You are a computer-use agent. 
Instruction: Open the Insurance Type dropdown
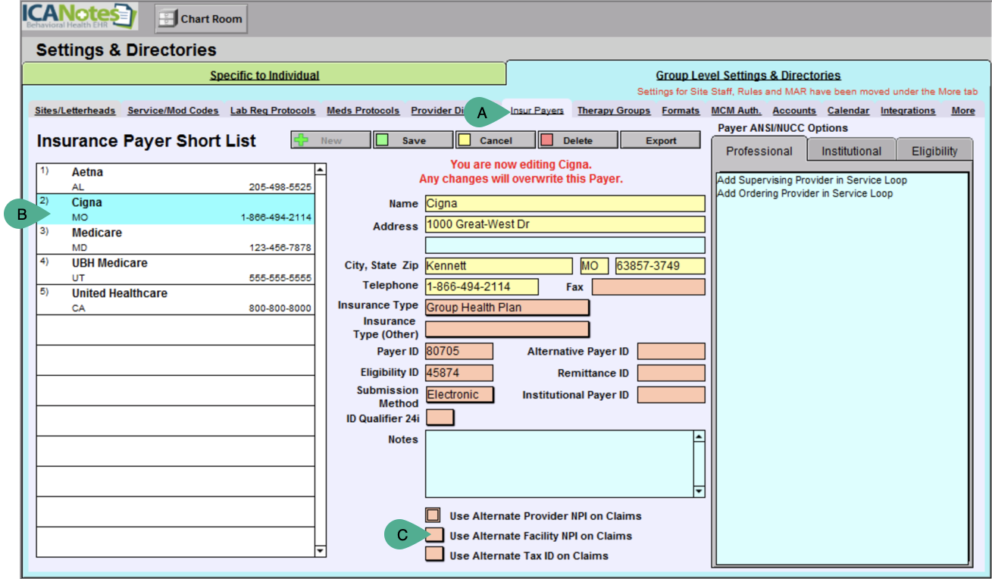click(x=507, y=307)
